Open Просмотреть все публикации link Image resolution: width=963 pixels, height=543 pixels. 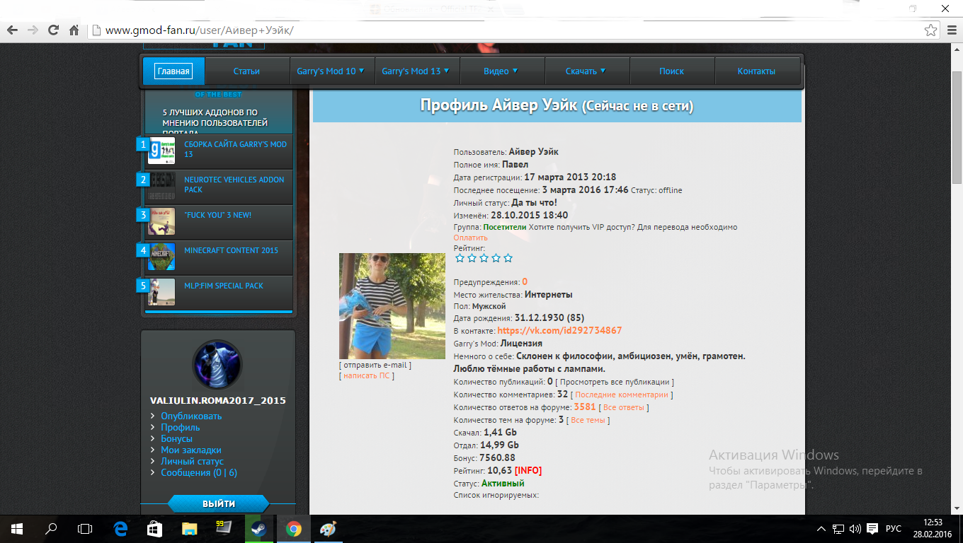point(615,382)
